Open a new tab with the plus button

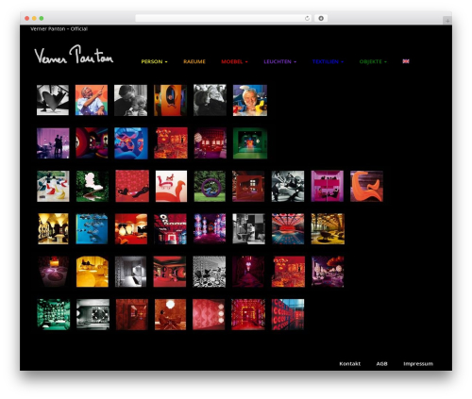pos(447,21)
